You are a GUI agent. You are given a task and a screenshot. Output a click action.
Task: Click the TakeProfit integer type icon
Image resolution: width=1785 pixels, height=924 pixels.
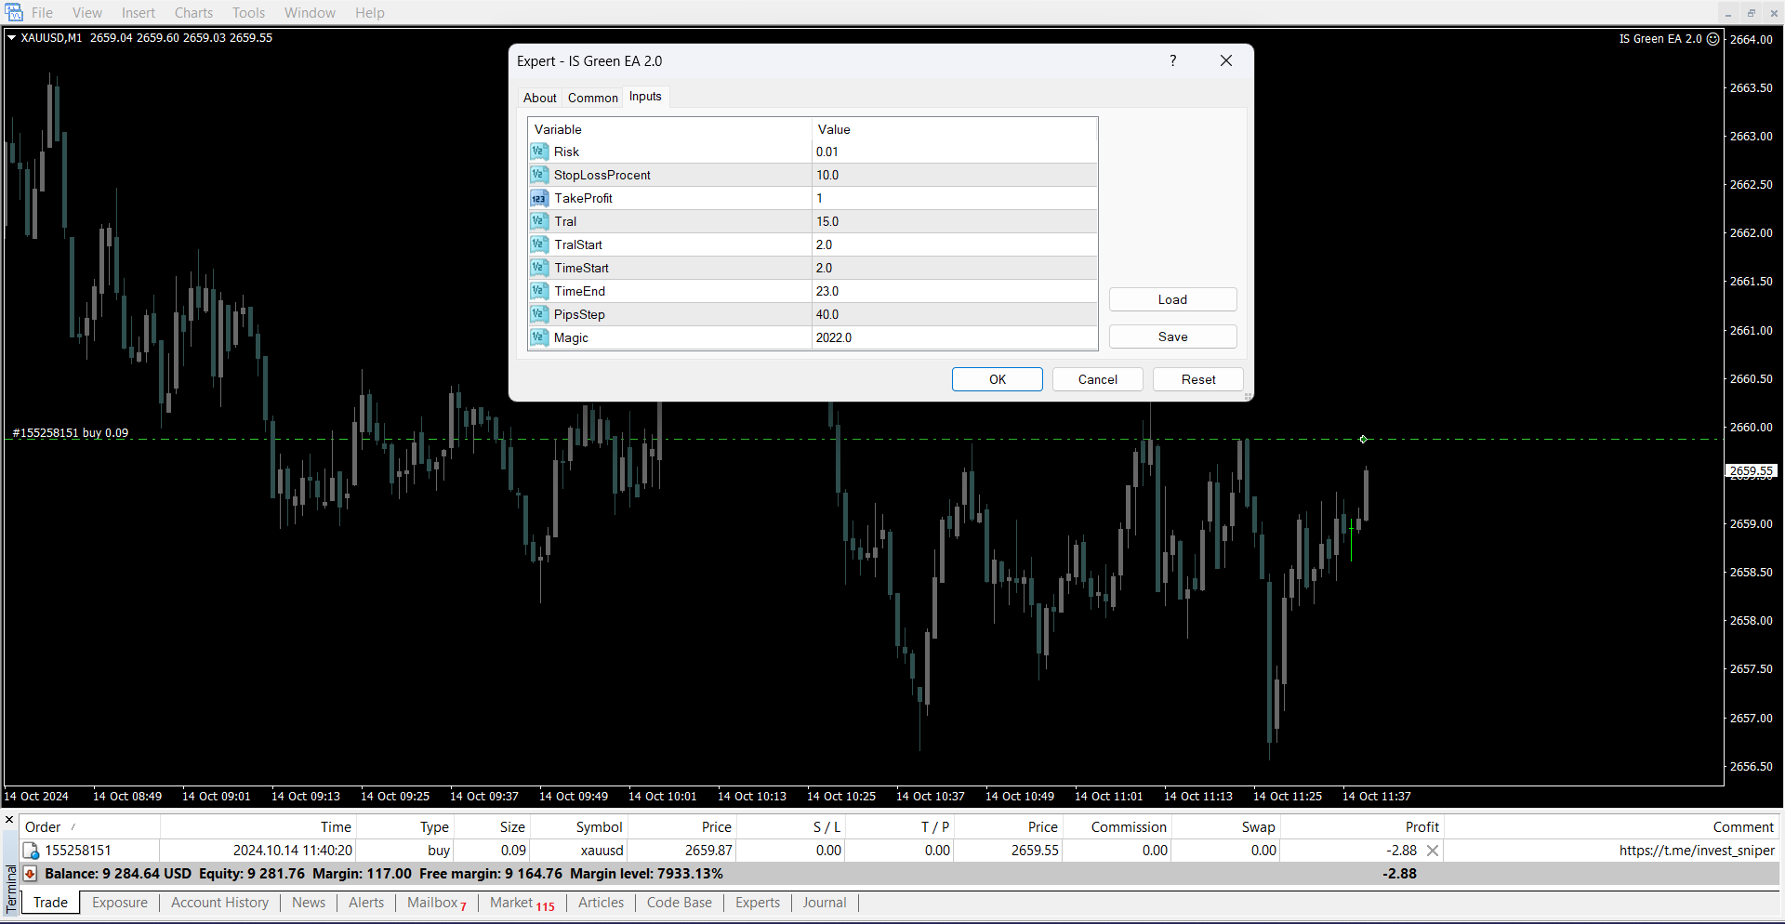coord(539,198)
